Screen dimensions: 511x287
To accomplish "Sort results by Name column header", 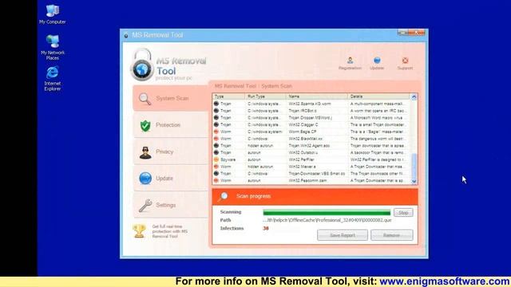I will [x=317, y=96].
